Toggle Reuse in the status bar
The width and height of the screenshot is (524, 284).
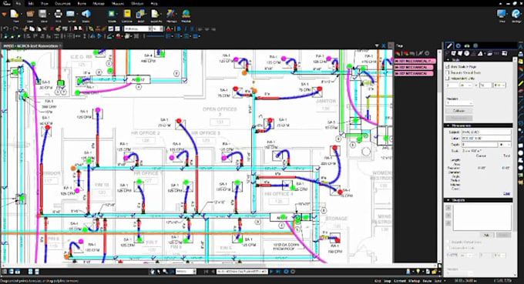tap(427, 281)
